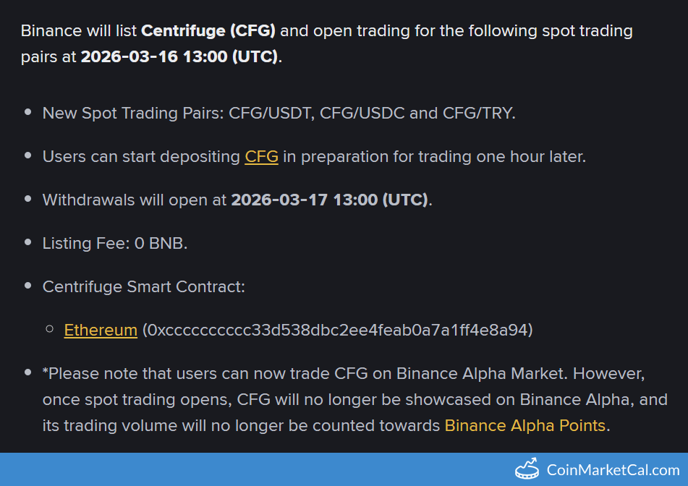Click the Centrifuge (CFG) bold title
This screenshot has width=688, height=486.
pyautogui.click(x=208, y=30)
